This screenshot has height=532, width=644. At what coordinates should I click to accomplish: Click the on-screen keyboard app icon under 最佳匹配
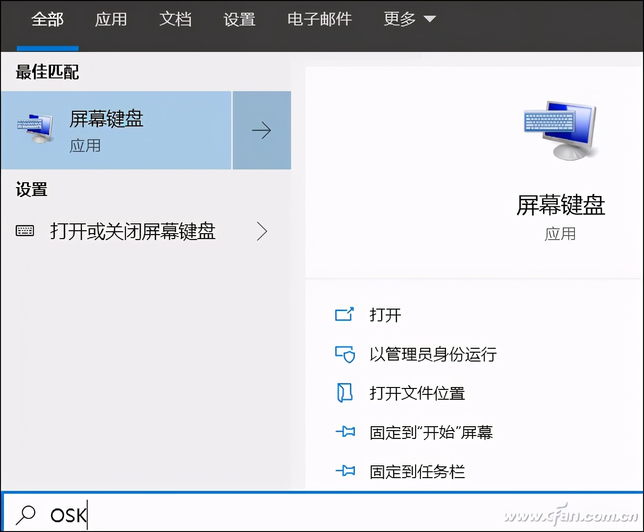pyautogui.click(x=34, y=128)
